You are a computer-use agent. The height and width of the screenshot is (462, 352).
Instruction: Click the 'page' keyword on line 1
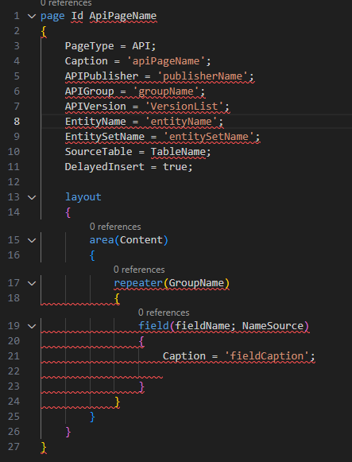tap(52, 16)
